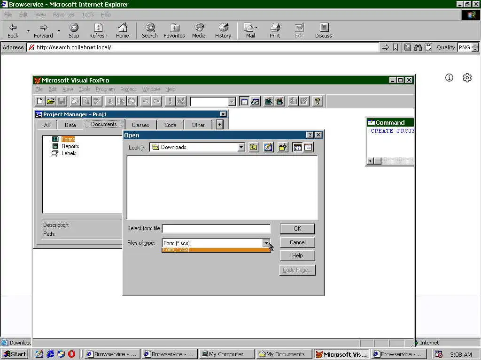Click the AutoReport icon in FoxPro toolbar
Image resolution: width=481 pixels, height=360 pixels.
304,101
